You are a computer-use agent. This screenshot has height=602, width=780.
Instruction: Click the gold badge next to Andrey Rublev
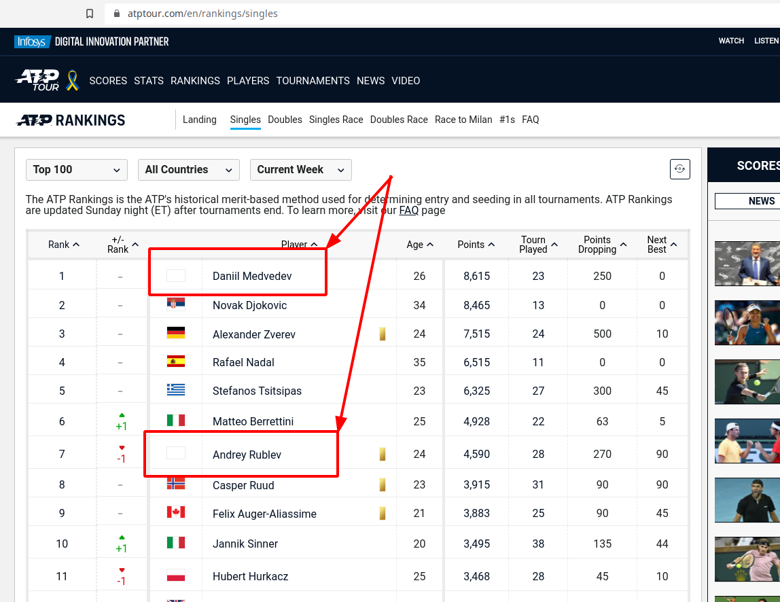383,454
